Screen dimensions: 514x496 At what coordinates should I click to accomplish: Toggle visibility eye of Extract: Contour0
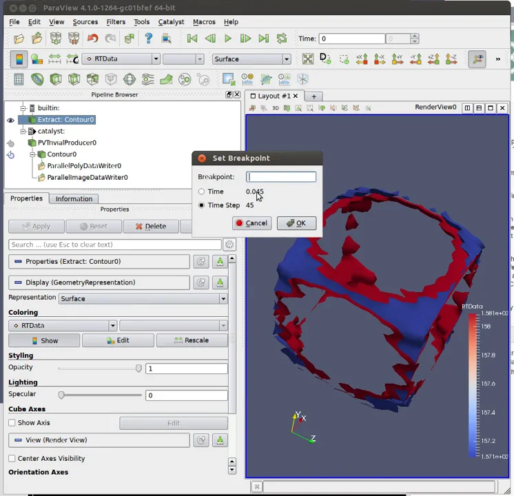10,121
